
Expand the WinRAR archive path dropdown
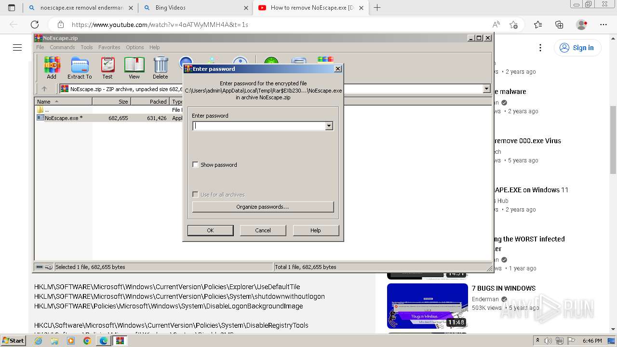coord(486,89)
